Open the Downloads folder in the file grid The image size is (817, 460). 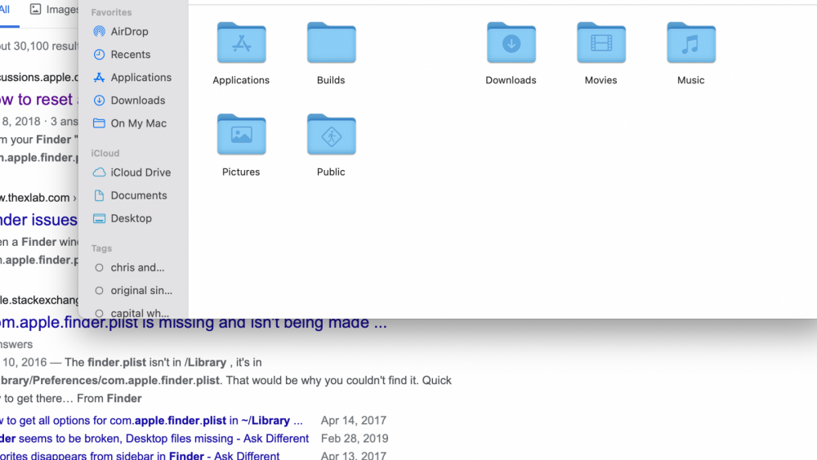coord(511,42)
